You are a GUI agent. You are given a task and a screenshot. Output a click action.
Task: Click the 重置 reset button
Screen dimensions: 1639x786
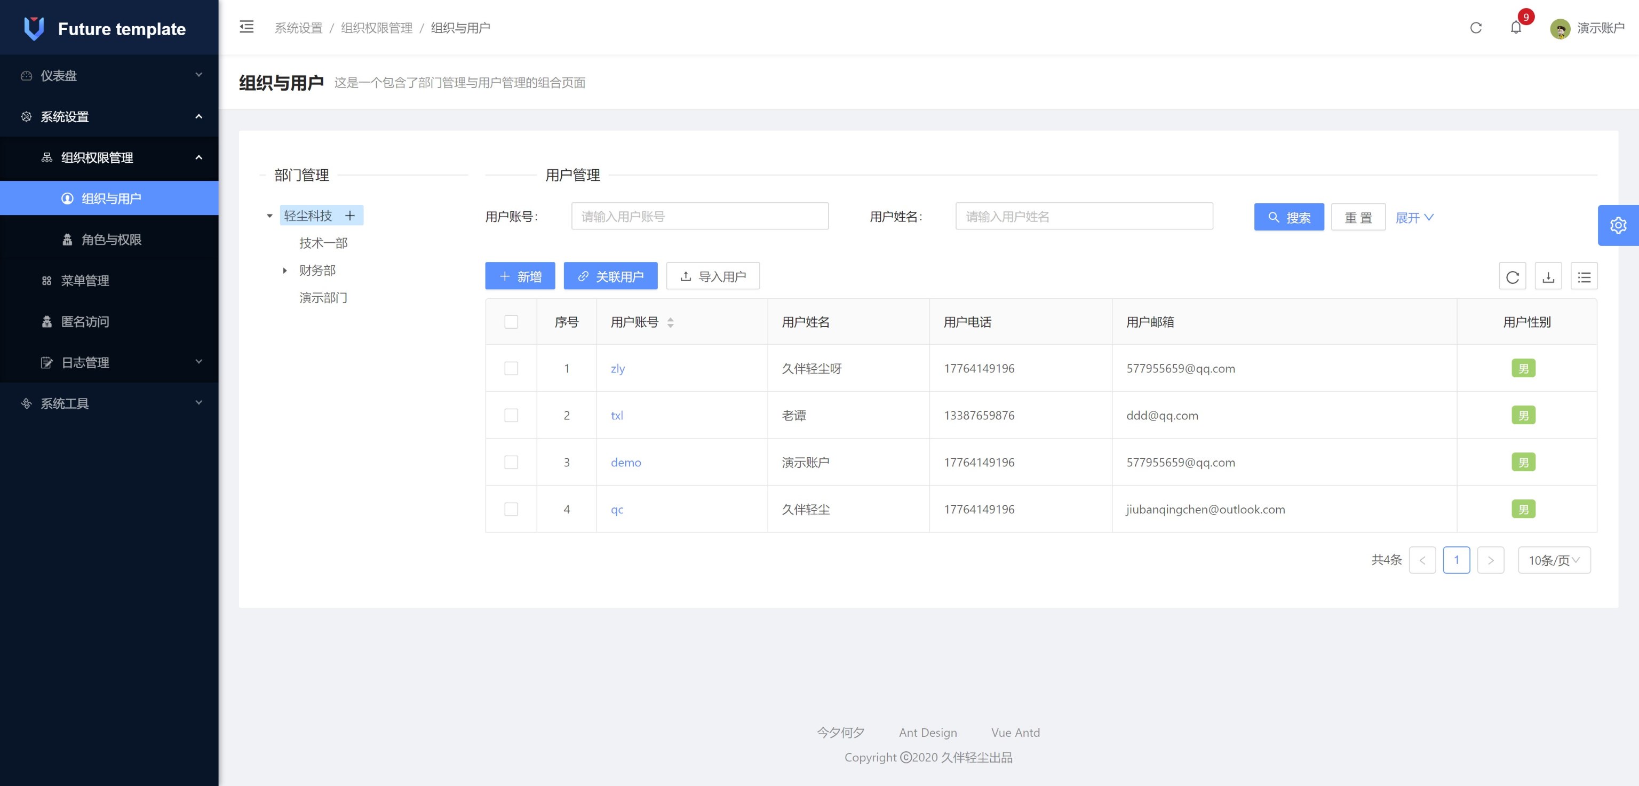(1358, 217)
